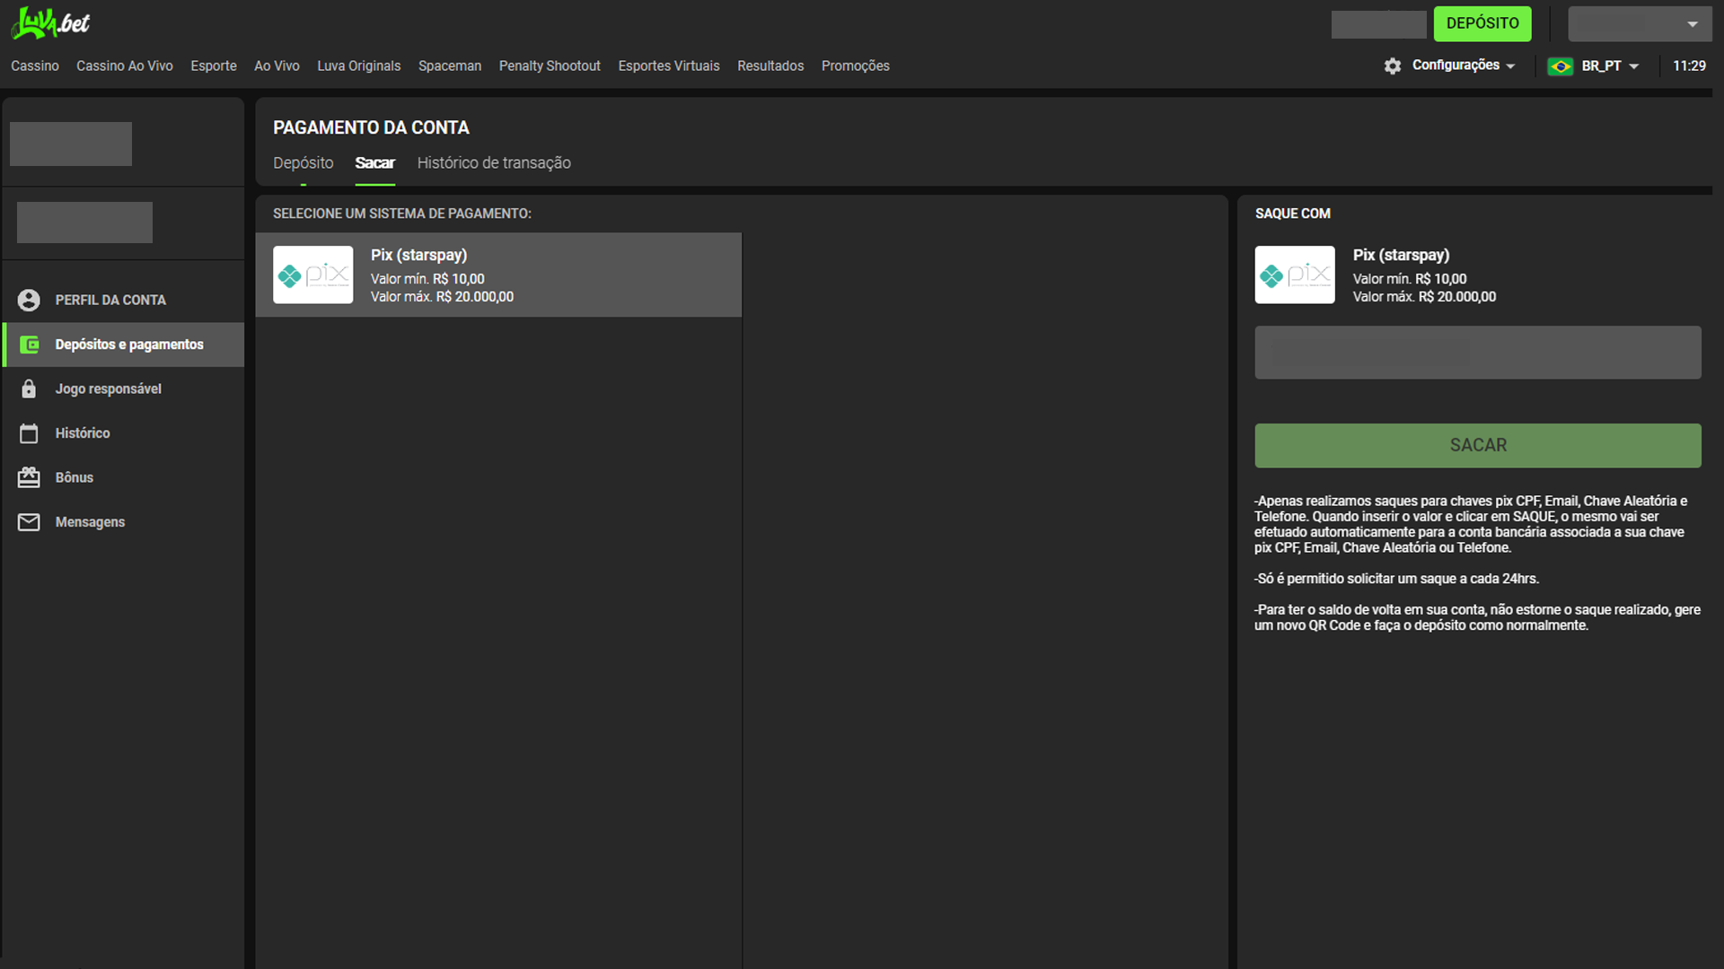Image resolution: width=1724 pixels, height=969 pixels.
Task: Click the Histórico calendar icon
Action: (x=29, y=433)
